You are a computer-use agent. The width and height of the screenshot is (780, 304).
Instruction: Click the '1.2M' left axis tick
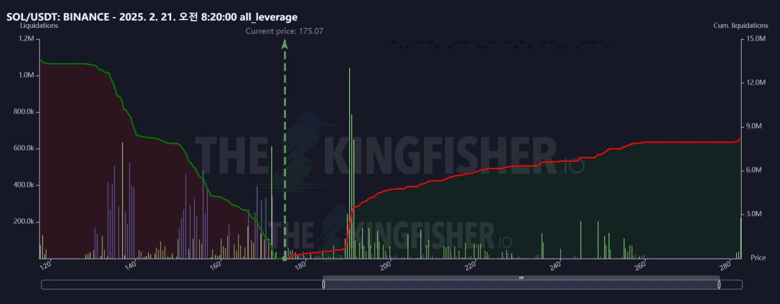click(27, 39)
